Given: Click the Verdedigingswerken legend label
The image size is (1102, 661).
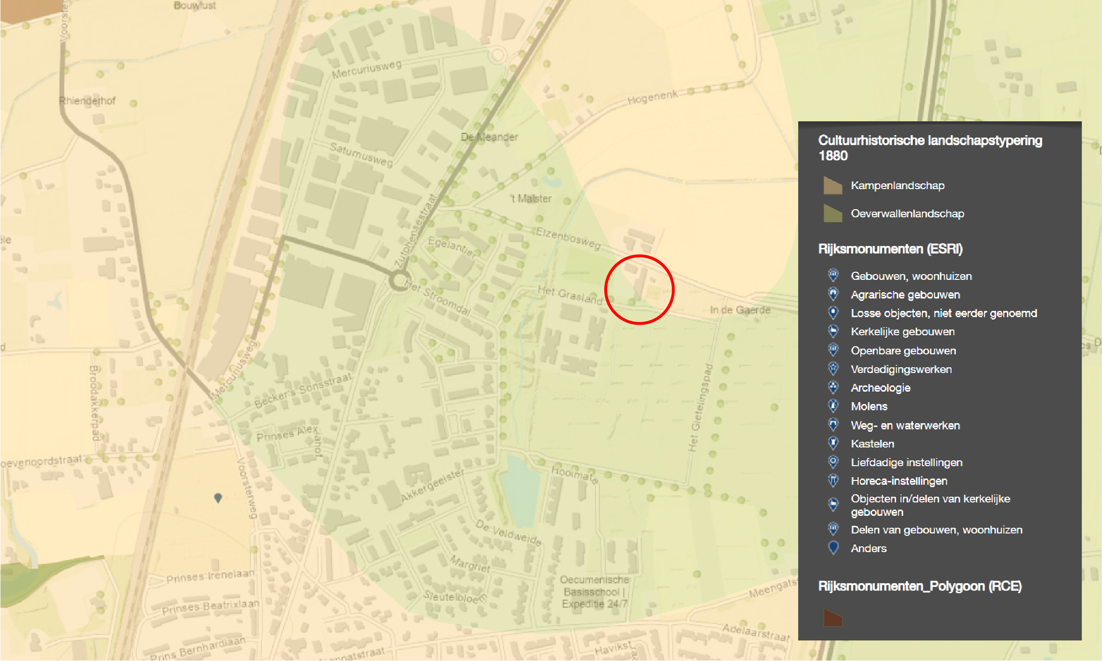Looking at the screenshot, I should pos(901,369).
